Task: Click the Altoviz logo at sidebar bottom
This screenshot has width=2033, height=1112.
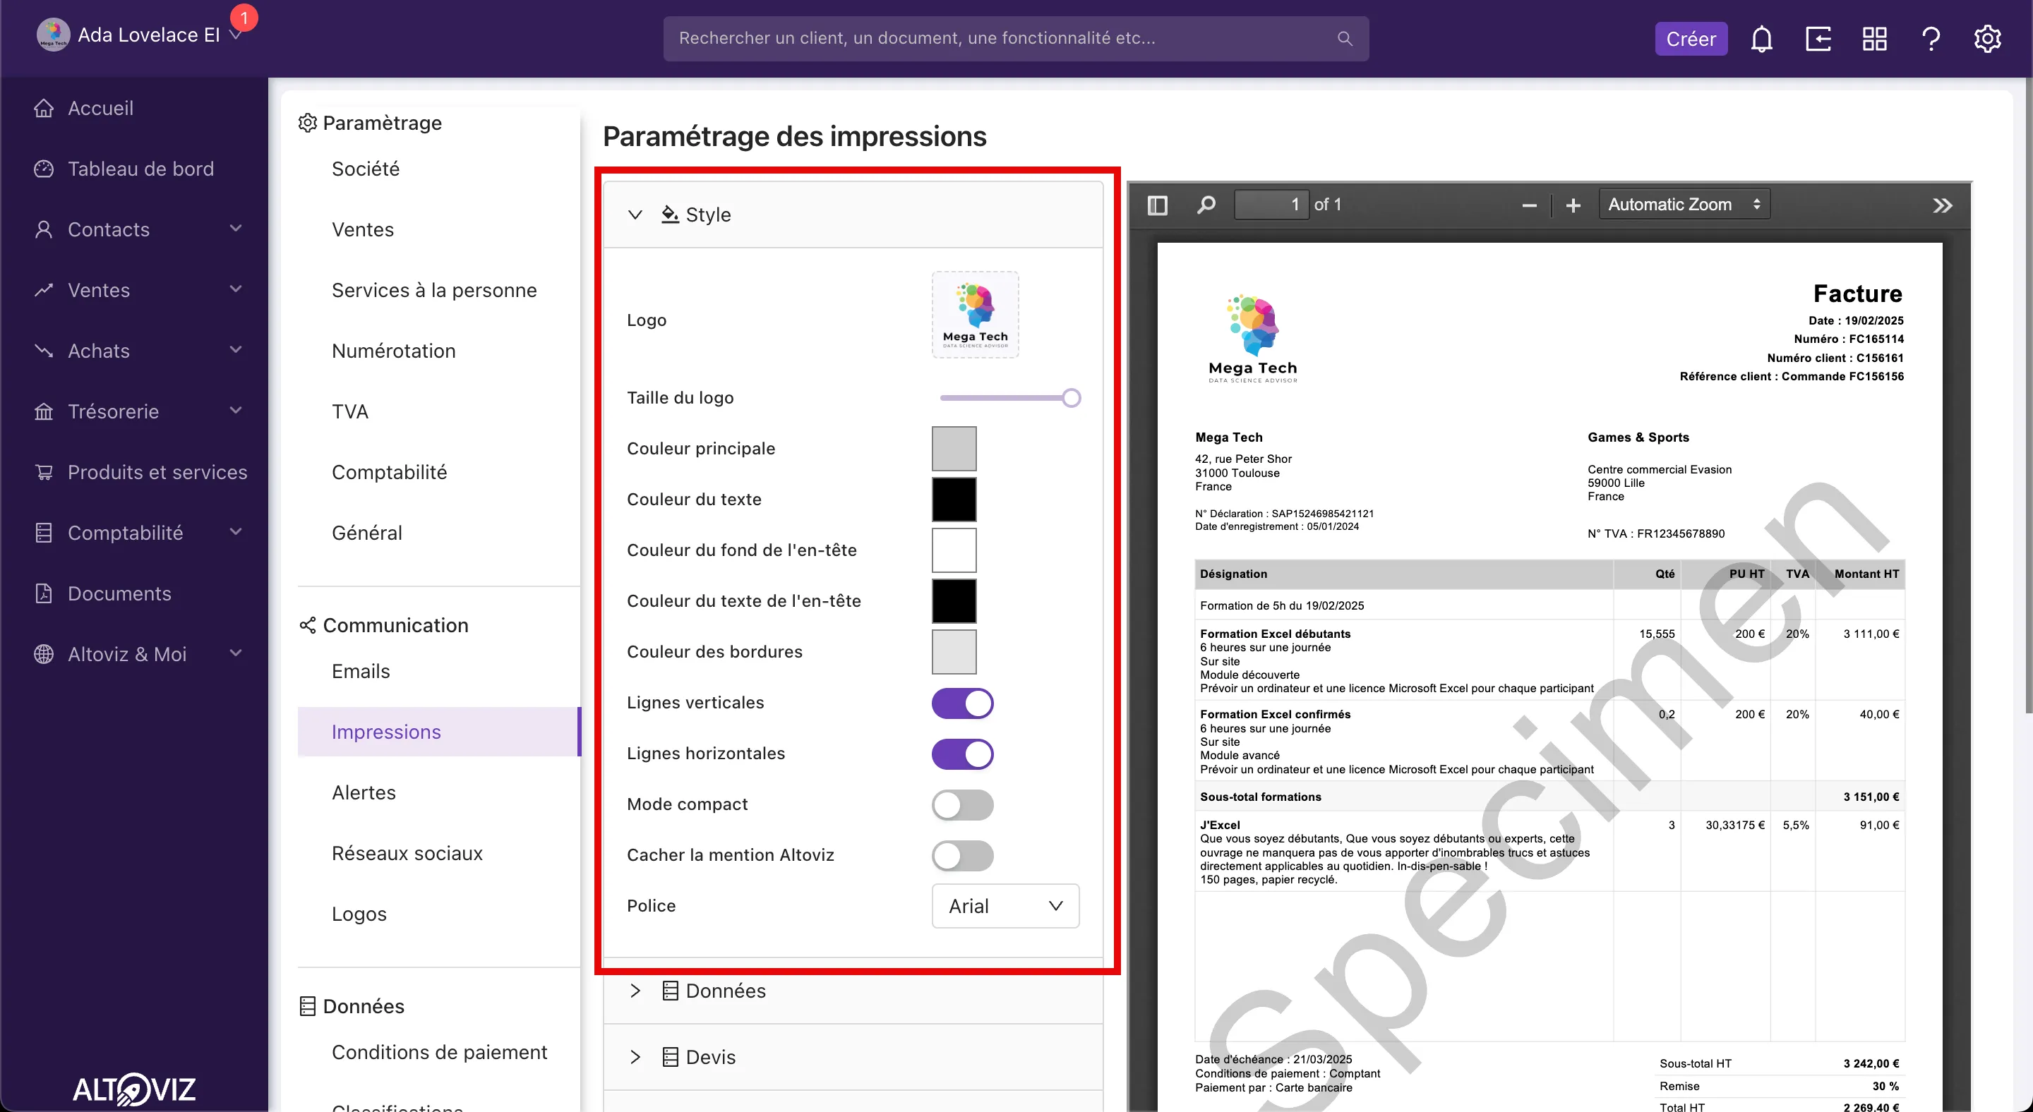Action: [x=134, y=1089]
